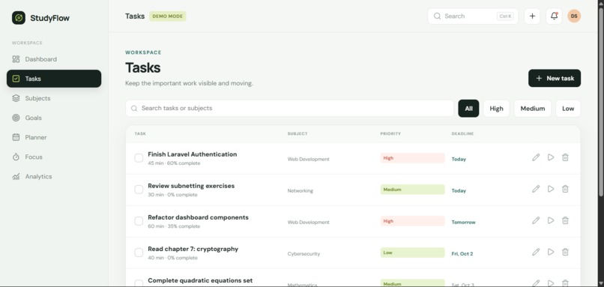Open the DS user avatar
The height and width of the screenshot is (287, 604).
click(x=574, y=16)
